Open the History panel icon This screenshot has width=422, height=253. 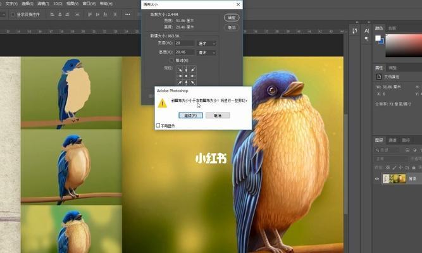[355, 31]
